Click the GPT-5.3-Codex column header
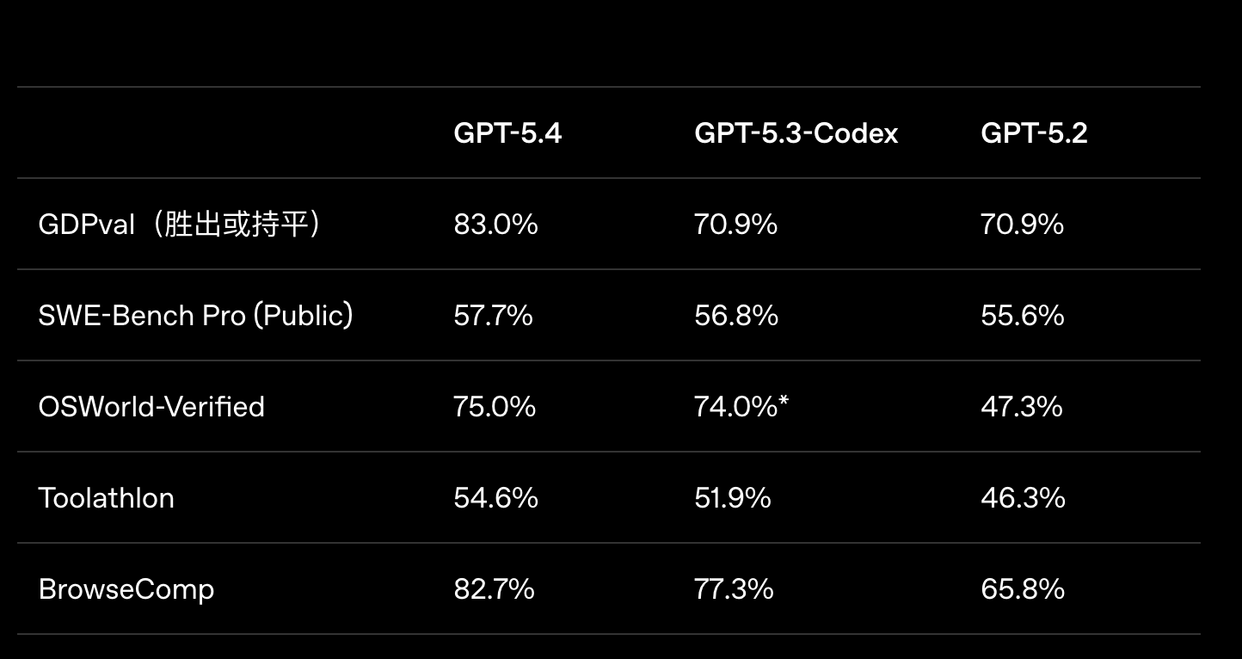Image resolution: width=1242 pixels, height=659 pixels. point(796,133)
